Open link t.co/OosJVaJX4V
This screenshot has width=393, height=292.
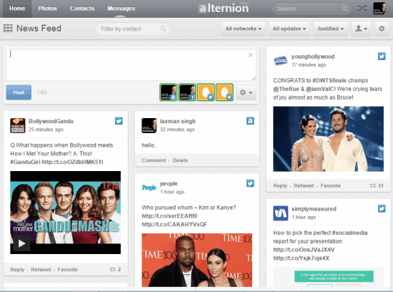click(304, 250)
